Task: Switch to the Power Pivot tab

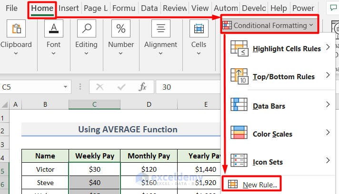Action: coord(303,8)
